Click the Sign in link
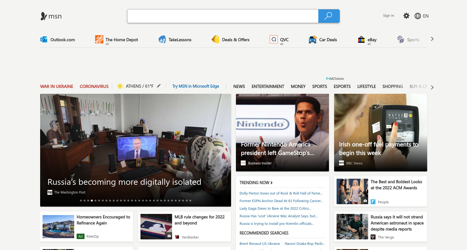The image size is (467, 250). (388, 15)
